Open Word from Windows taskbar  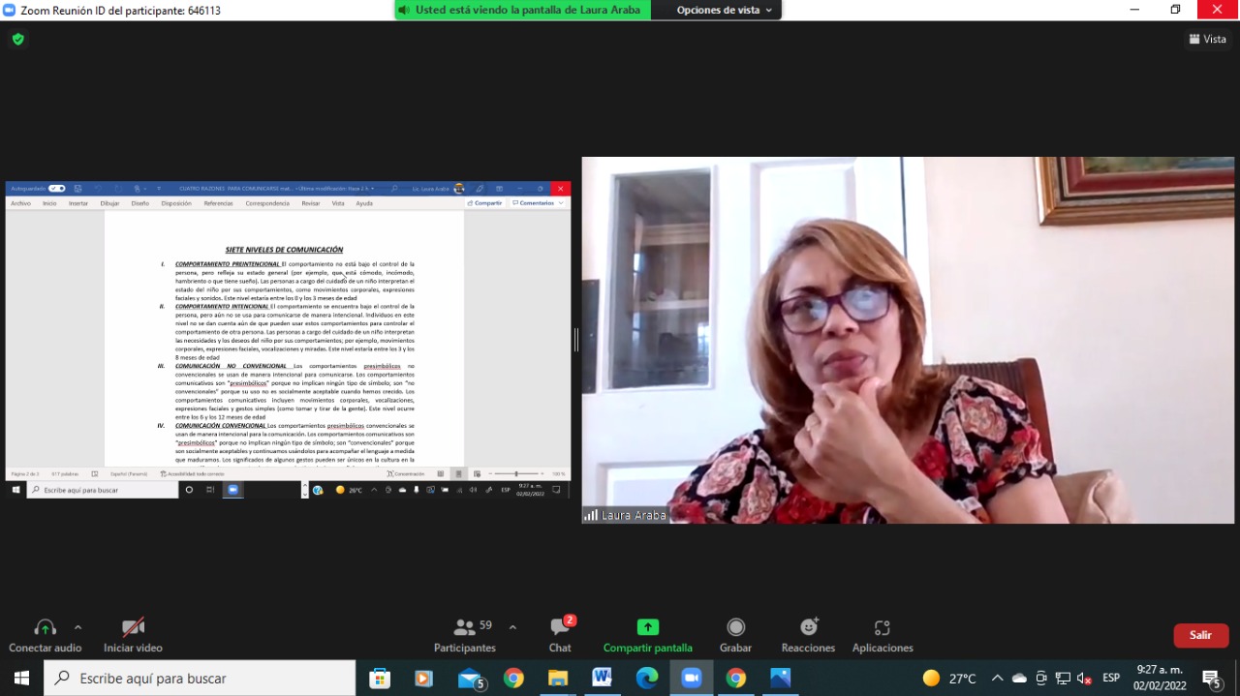[x=602, y=678]
